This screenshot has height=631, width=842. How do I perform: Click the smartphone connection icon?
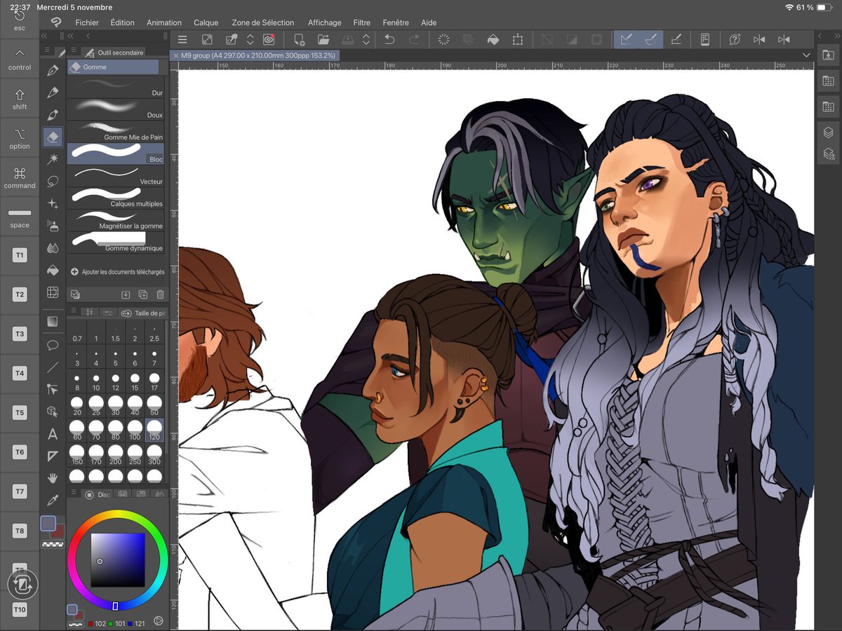pyautogui.click(x=705, y=39)
